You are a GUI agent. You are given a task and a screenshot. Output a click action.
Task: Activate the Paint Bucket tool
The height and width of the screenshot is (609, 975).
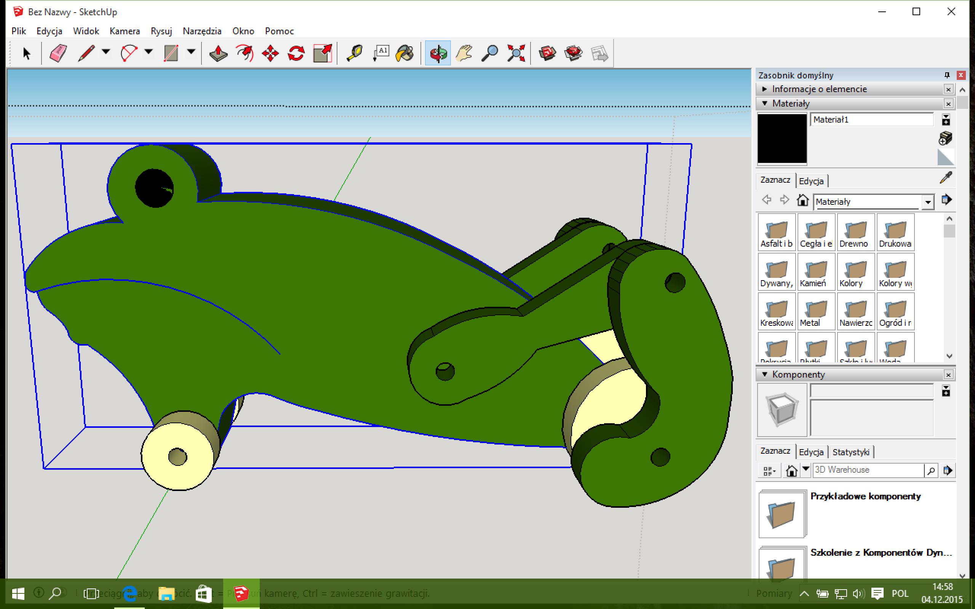pyautogui.click(x=405, y=53)
